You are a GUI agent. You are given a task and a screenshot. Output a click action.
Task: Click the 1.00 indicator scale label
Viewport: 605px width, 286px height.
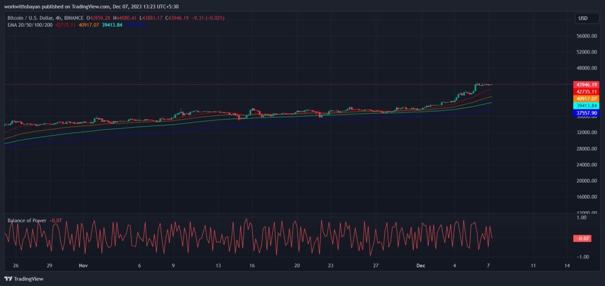[x=581, y=218]
